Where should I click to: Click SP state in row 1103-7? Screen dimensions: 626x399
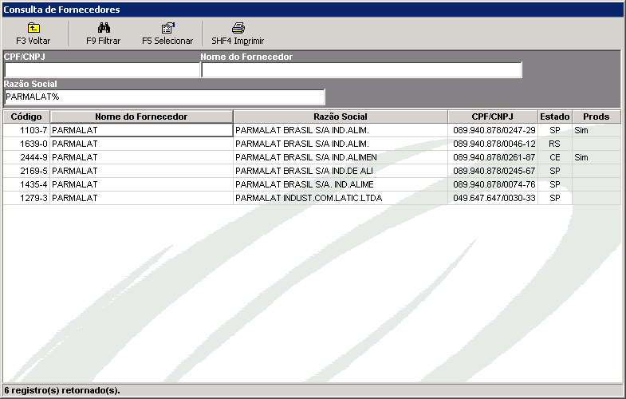[555, 130]
